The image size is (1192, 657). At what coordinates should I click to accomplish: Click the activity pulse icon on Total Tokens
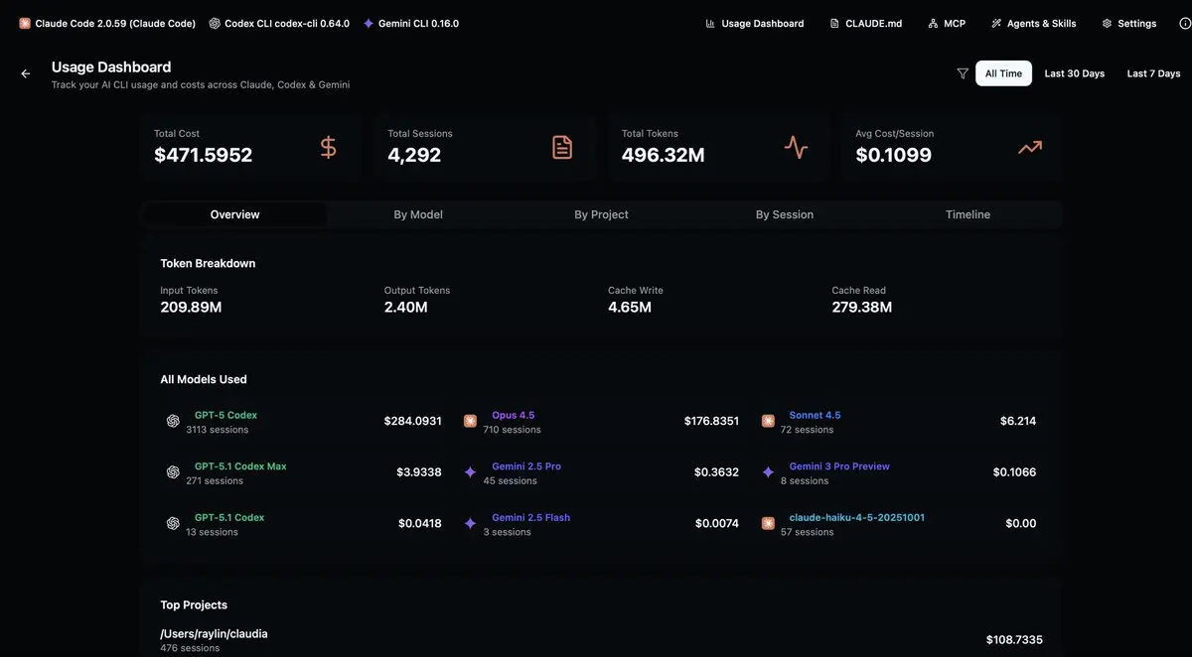(797, 147)
